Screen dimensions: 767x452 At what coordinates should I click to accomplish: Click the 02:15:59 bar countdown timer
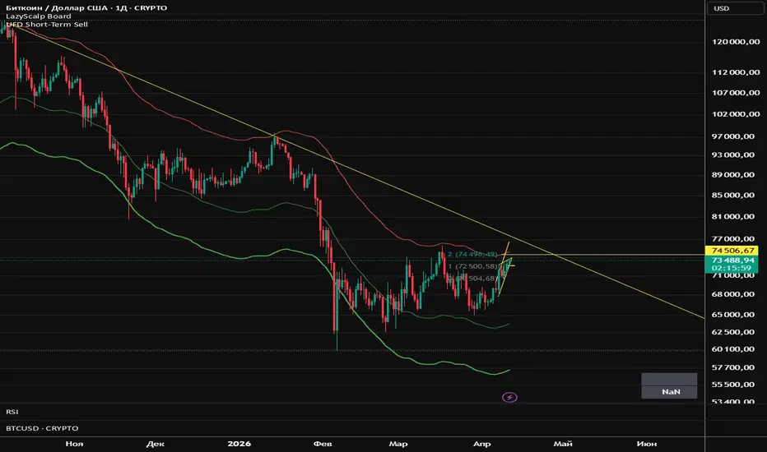732,268
